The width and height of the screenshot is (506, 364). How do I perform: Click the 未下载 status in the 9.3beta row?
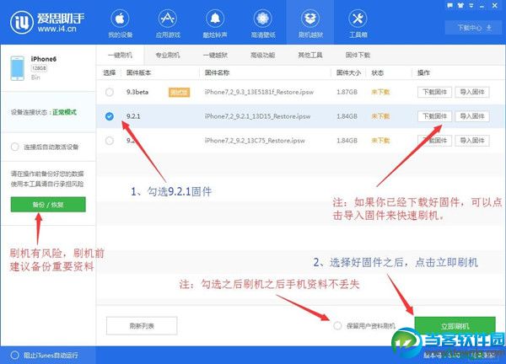coord(380,92)
